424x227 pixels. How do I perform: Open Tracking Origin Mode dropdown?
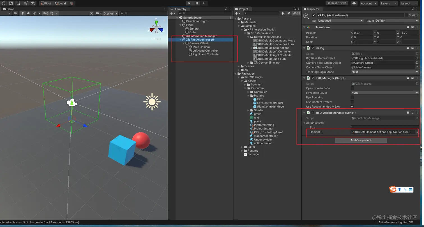click(385, 72)
